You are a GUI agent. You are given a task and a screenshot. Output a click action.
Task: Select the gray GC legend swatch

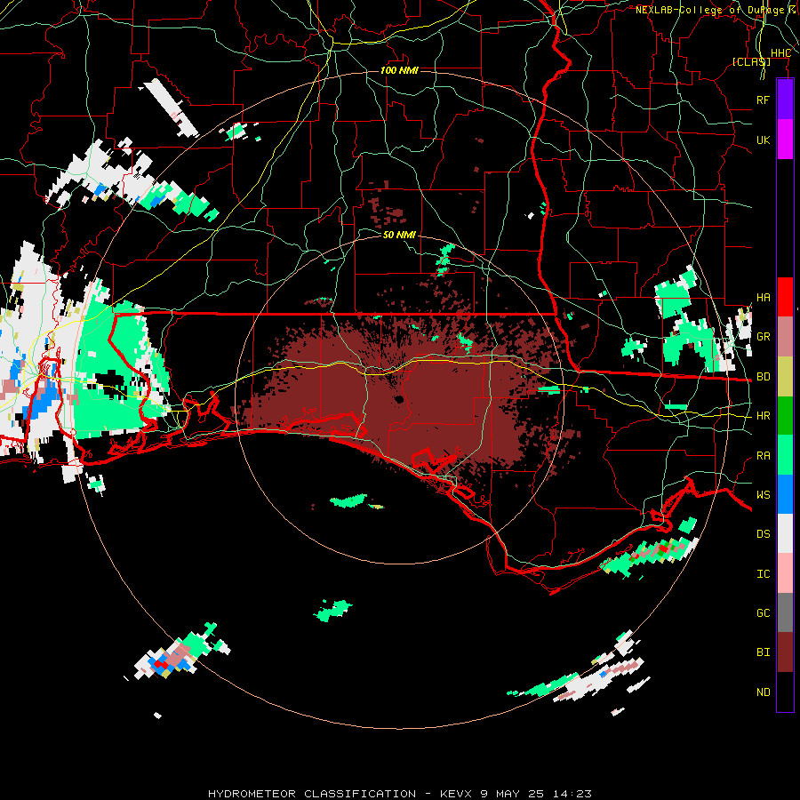coord(785,612)
